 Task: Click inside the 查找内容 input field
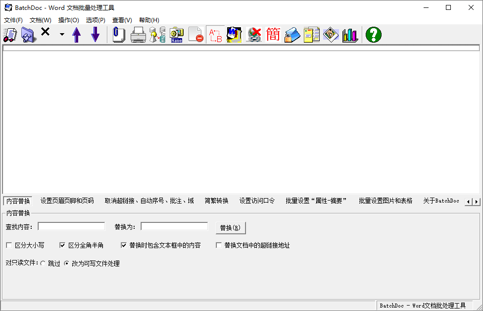71,226
